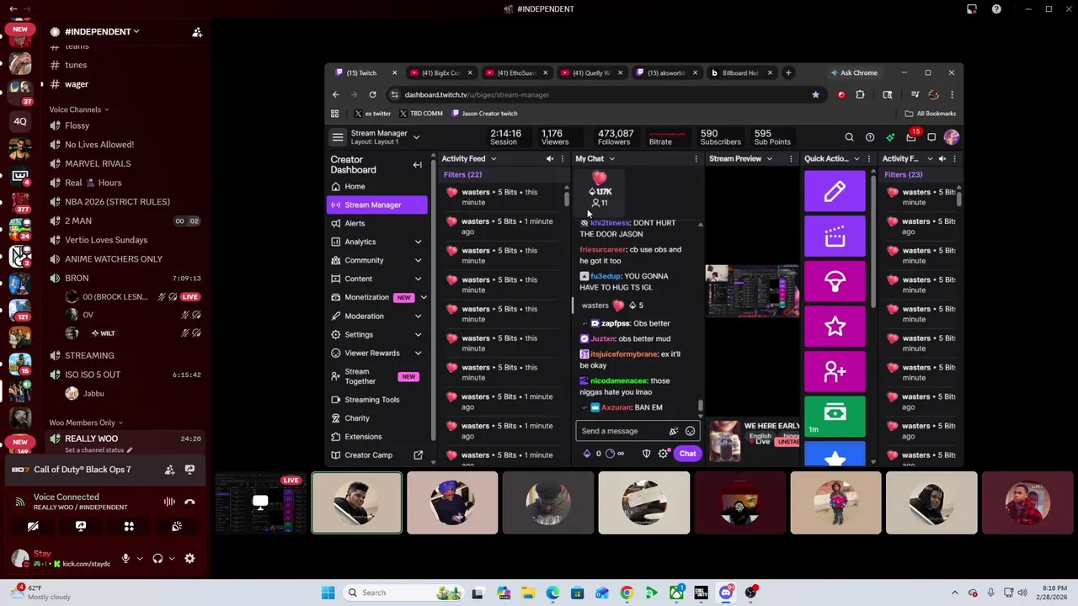The image size is (1078, 606).
Task: Toggle Discord microphone mute
Action: [x=125, y=558]
